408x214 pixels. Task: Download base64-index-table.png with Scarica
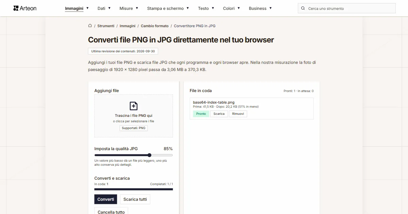(x=219, y=114)
